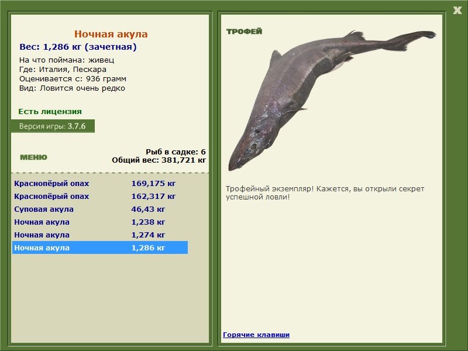Click the Трофейный экземпляр description text
The image size is (468, 351).
point(325,193)
